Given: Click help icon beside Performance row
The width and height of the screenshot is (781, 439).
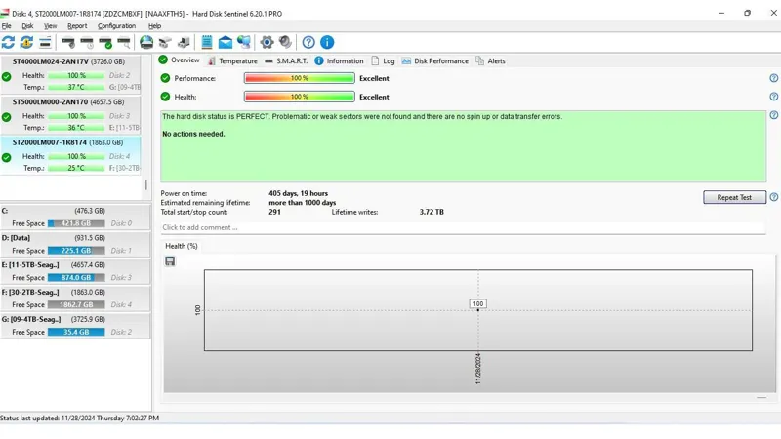Looking at the screenshot, I should pyautogui.click(x=773, y=78).
